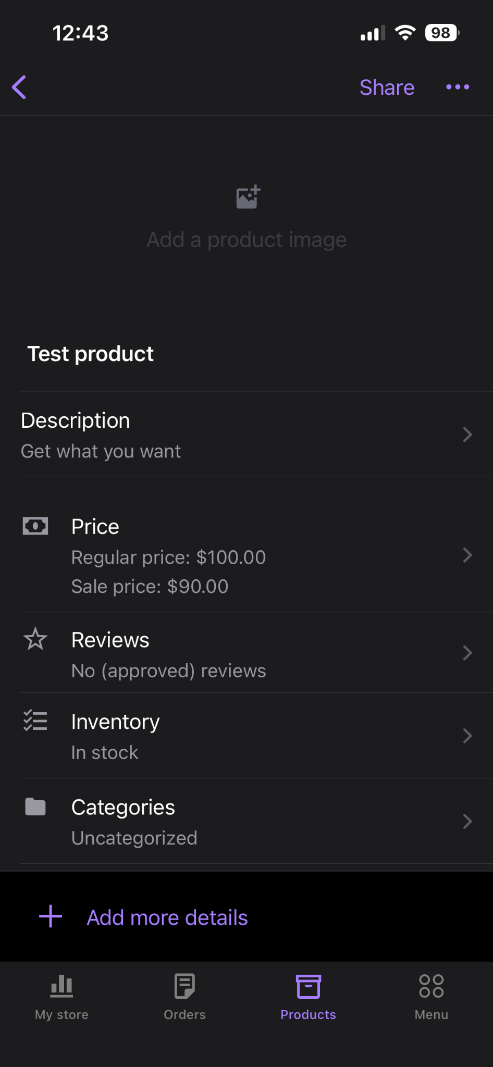Open the three-dot more options menu
This screenshot has height=1067, width=493.
point(458,87)
